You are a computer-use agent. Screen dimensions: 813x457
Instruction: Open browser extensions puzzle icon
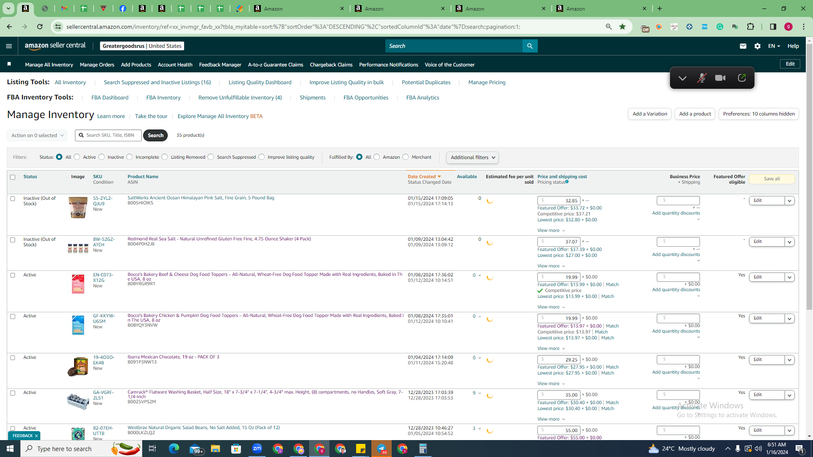coord(751,27)
